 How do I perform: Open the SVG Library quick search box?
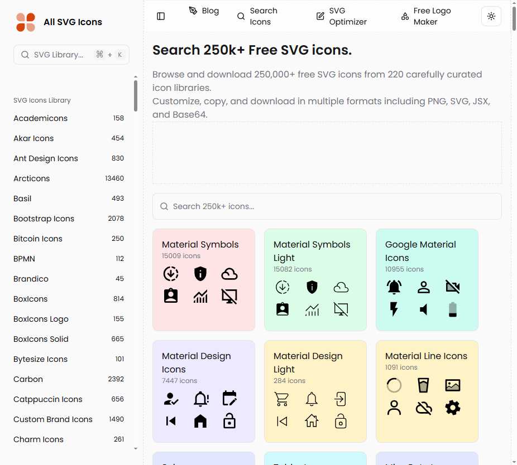71,55
